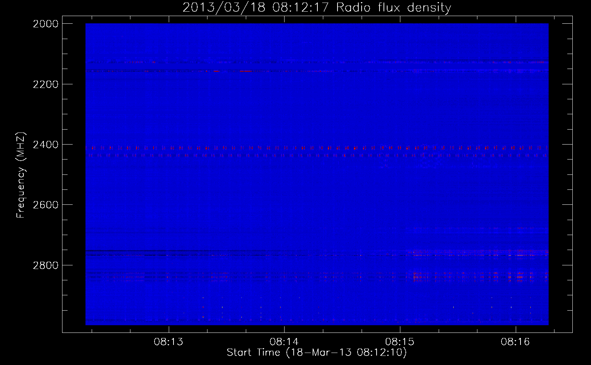Image resolution: width=591 pixels, height=365 pixels.
Task: Click the 08:16 time tick label
Action: pos(515,342)
